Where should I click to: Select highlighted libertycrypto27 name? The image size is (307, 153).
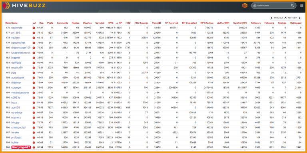(21, 147)
